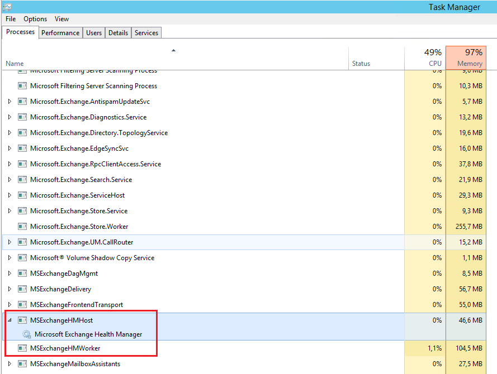Expand the Microsoft.Exchange.AntispamUpdateSvc process
Screen dimensions: 497x374
coord(10,102)
